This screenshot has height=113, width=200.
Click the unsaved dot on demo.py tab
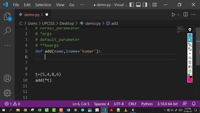click(47, 15)
